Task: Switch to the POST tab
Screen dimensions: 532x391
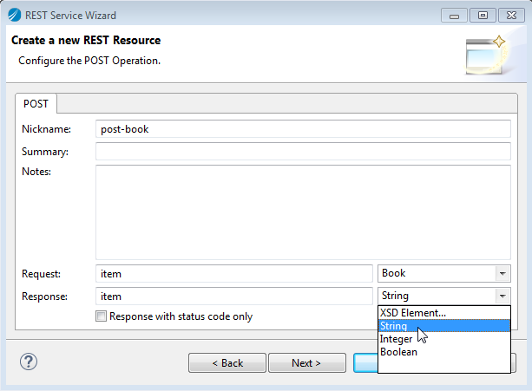Action: (36, 104)
